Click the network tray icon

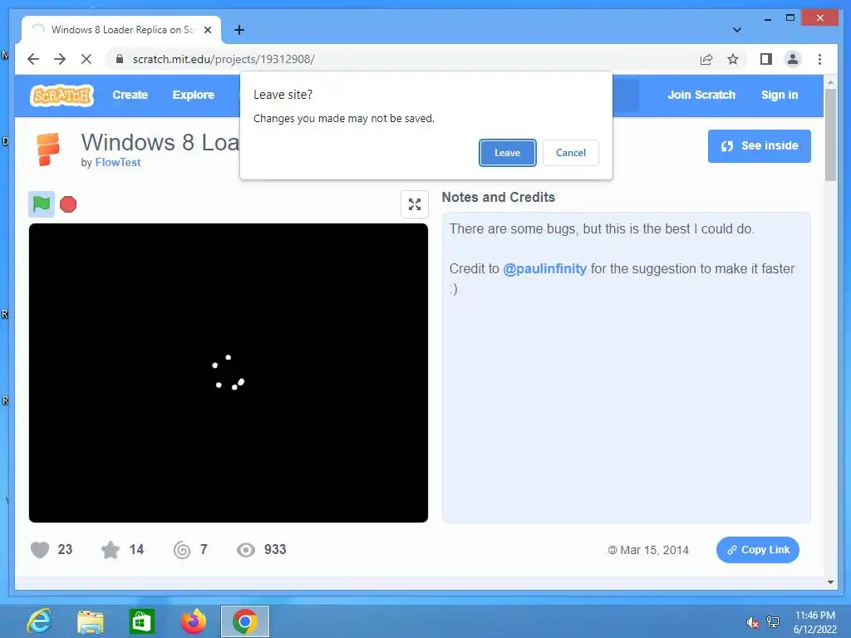click(772, 622)
